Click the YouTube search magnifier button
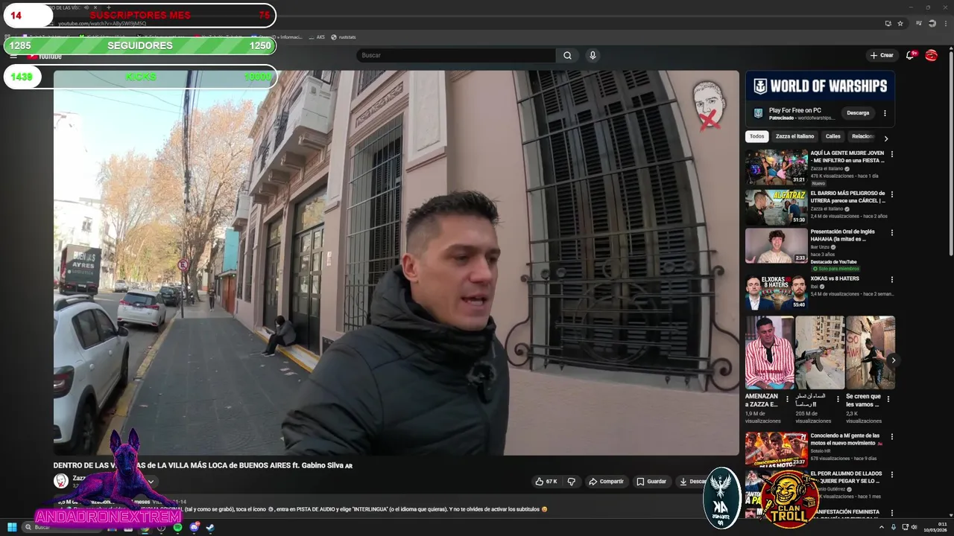The image size is (954, 536). point(567,55)
